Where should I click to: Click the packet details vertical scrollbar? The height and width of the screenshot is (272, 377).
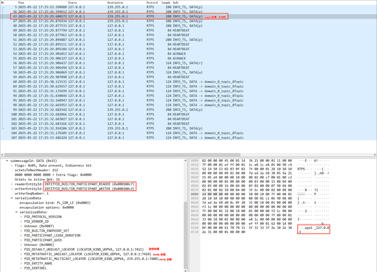185,213
